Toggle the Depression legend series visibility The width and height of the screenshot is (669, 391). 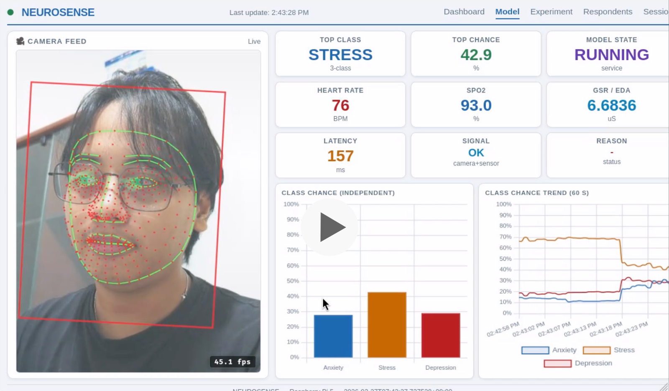(578, 363)
